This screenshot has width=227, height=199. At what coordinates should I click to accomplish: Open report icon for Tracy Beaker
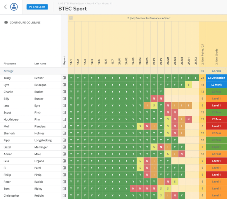(x=64, y=78)
